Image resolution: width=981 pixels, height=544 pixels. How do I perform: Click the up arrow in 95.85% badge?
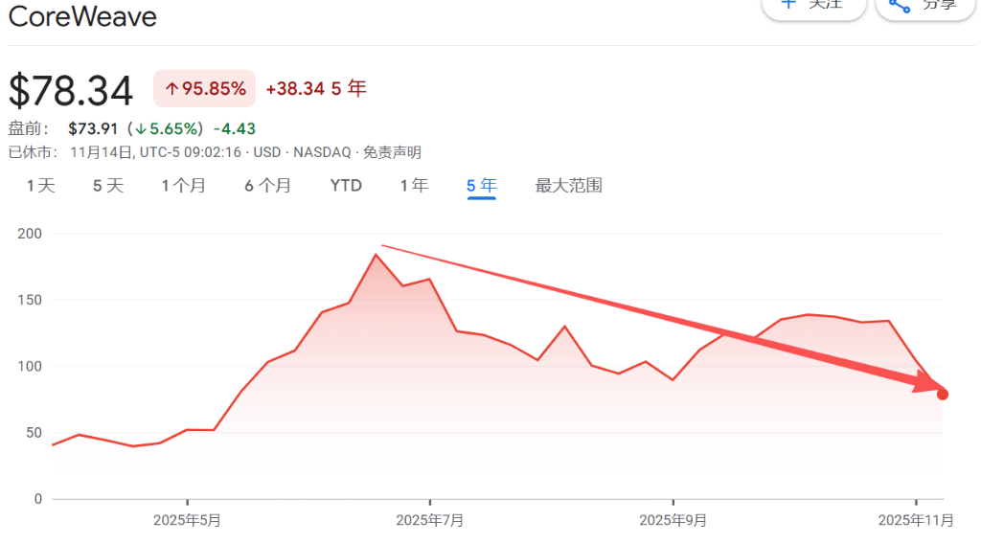pos(172,89)
